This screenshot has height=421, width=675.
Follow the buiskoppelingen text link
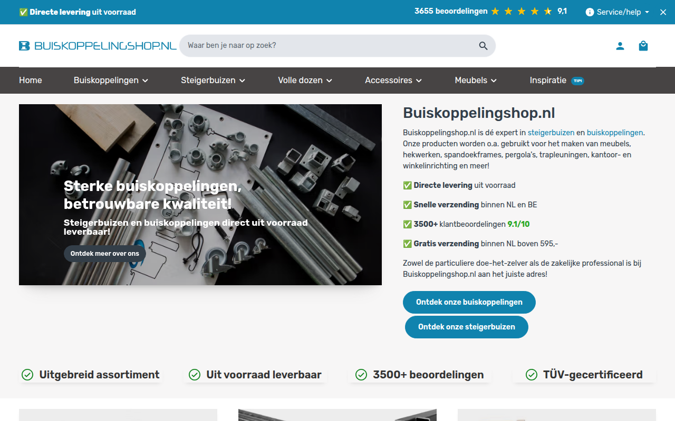[x=615, y=133]
